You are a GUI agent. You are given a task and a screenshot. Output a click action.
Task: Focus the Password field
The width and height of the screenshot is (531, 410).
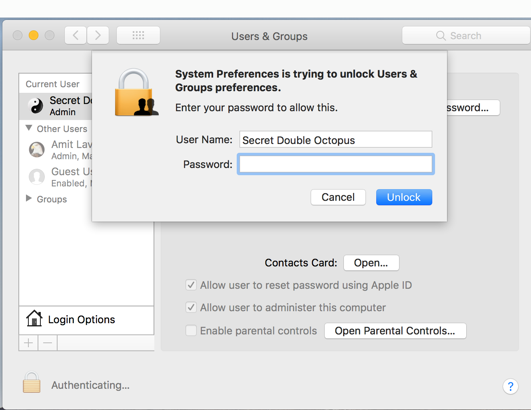click(x=336, y=164)
